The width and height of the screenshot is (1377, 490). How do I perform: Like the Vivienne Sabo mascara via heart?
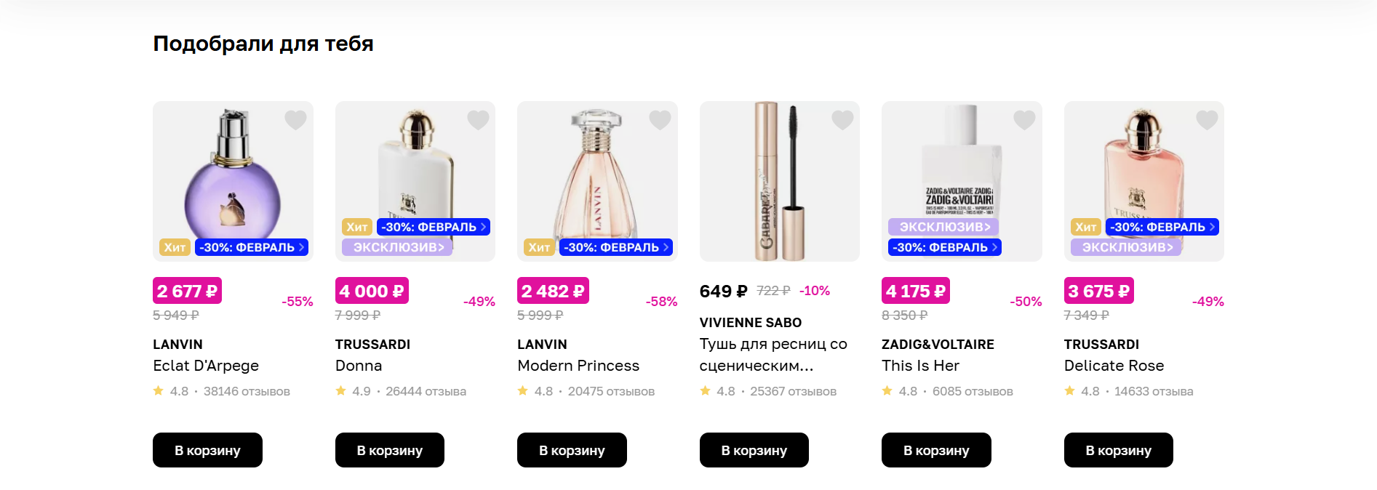(x=842, y=120)
